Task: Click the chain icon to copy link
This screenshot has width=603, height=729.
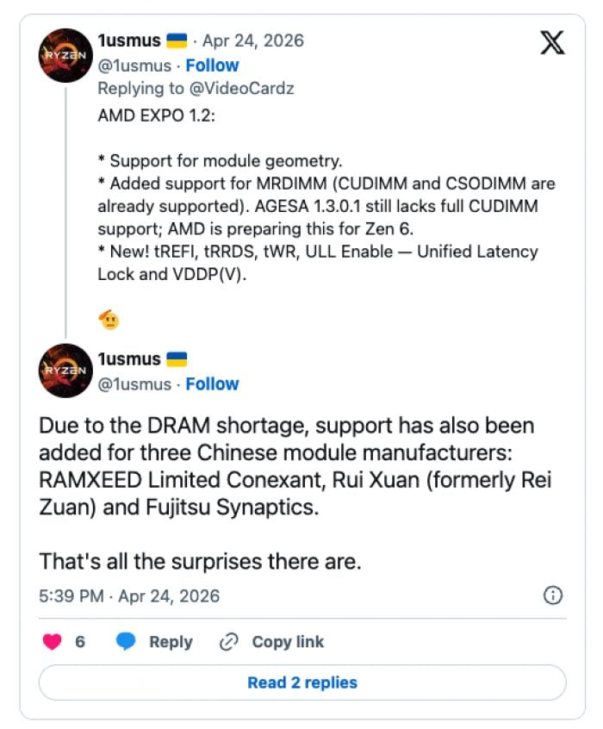Action: pos(229,641)
